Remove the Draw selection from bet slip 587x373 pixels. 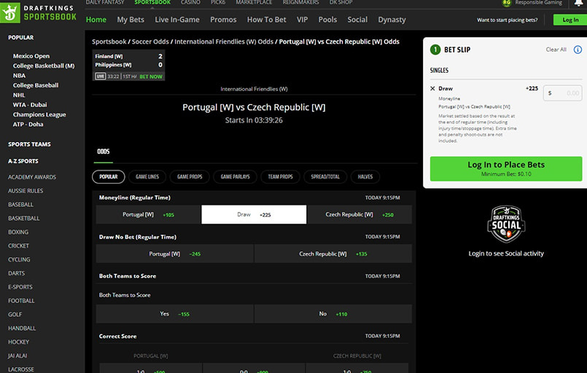pyautogui.click(x=432, y=89)
